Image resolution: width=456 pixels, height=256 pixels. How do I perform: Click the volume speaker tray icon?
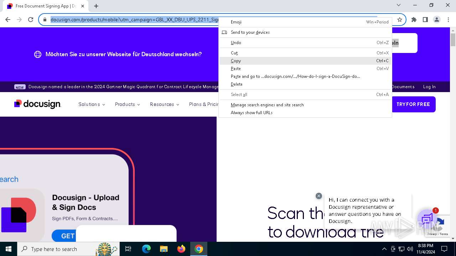pos(410,249)
